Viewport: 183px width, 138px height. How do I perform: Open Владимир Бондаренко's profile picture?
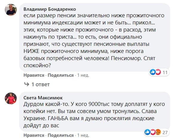pyautogui.click(x=11, y=11)
